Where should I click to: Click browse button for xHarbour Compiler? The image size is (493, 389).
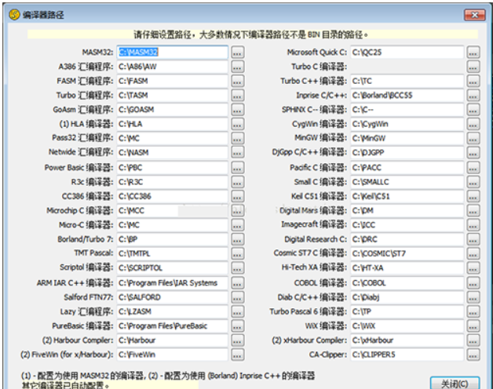(473, 340)
